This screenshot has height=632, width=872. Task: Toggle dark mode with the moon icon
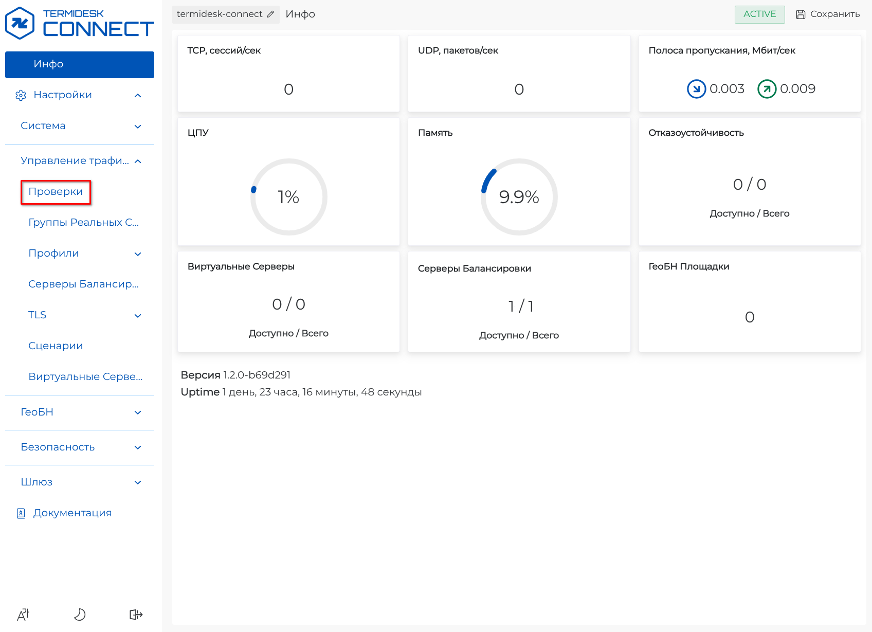(80, 615)
